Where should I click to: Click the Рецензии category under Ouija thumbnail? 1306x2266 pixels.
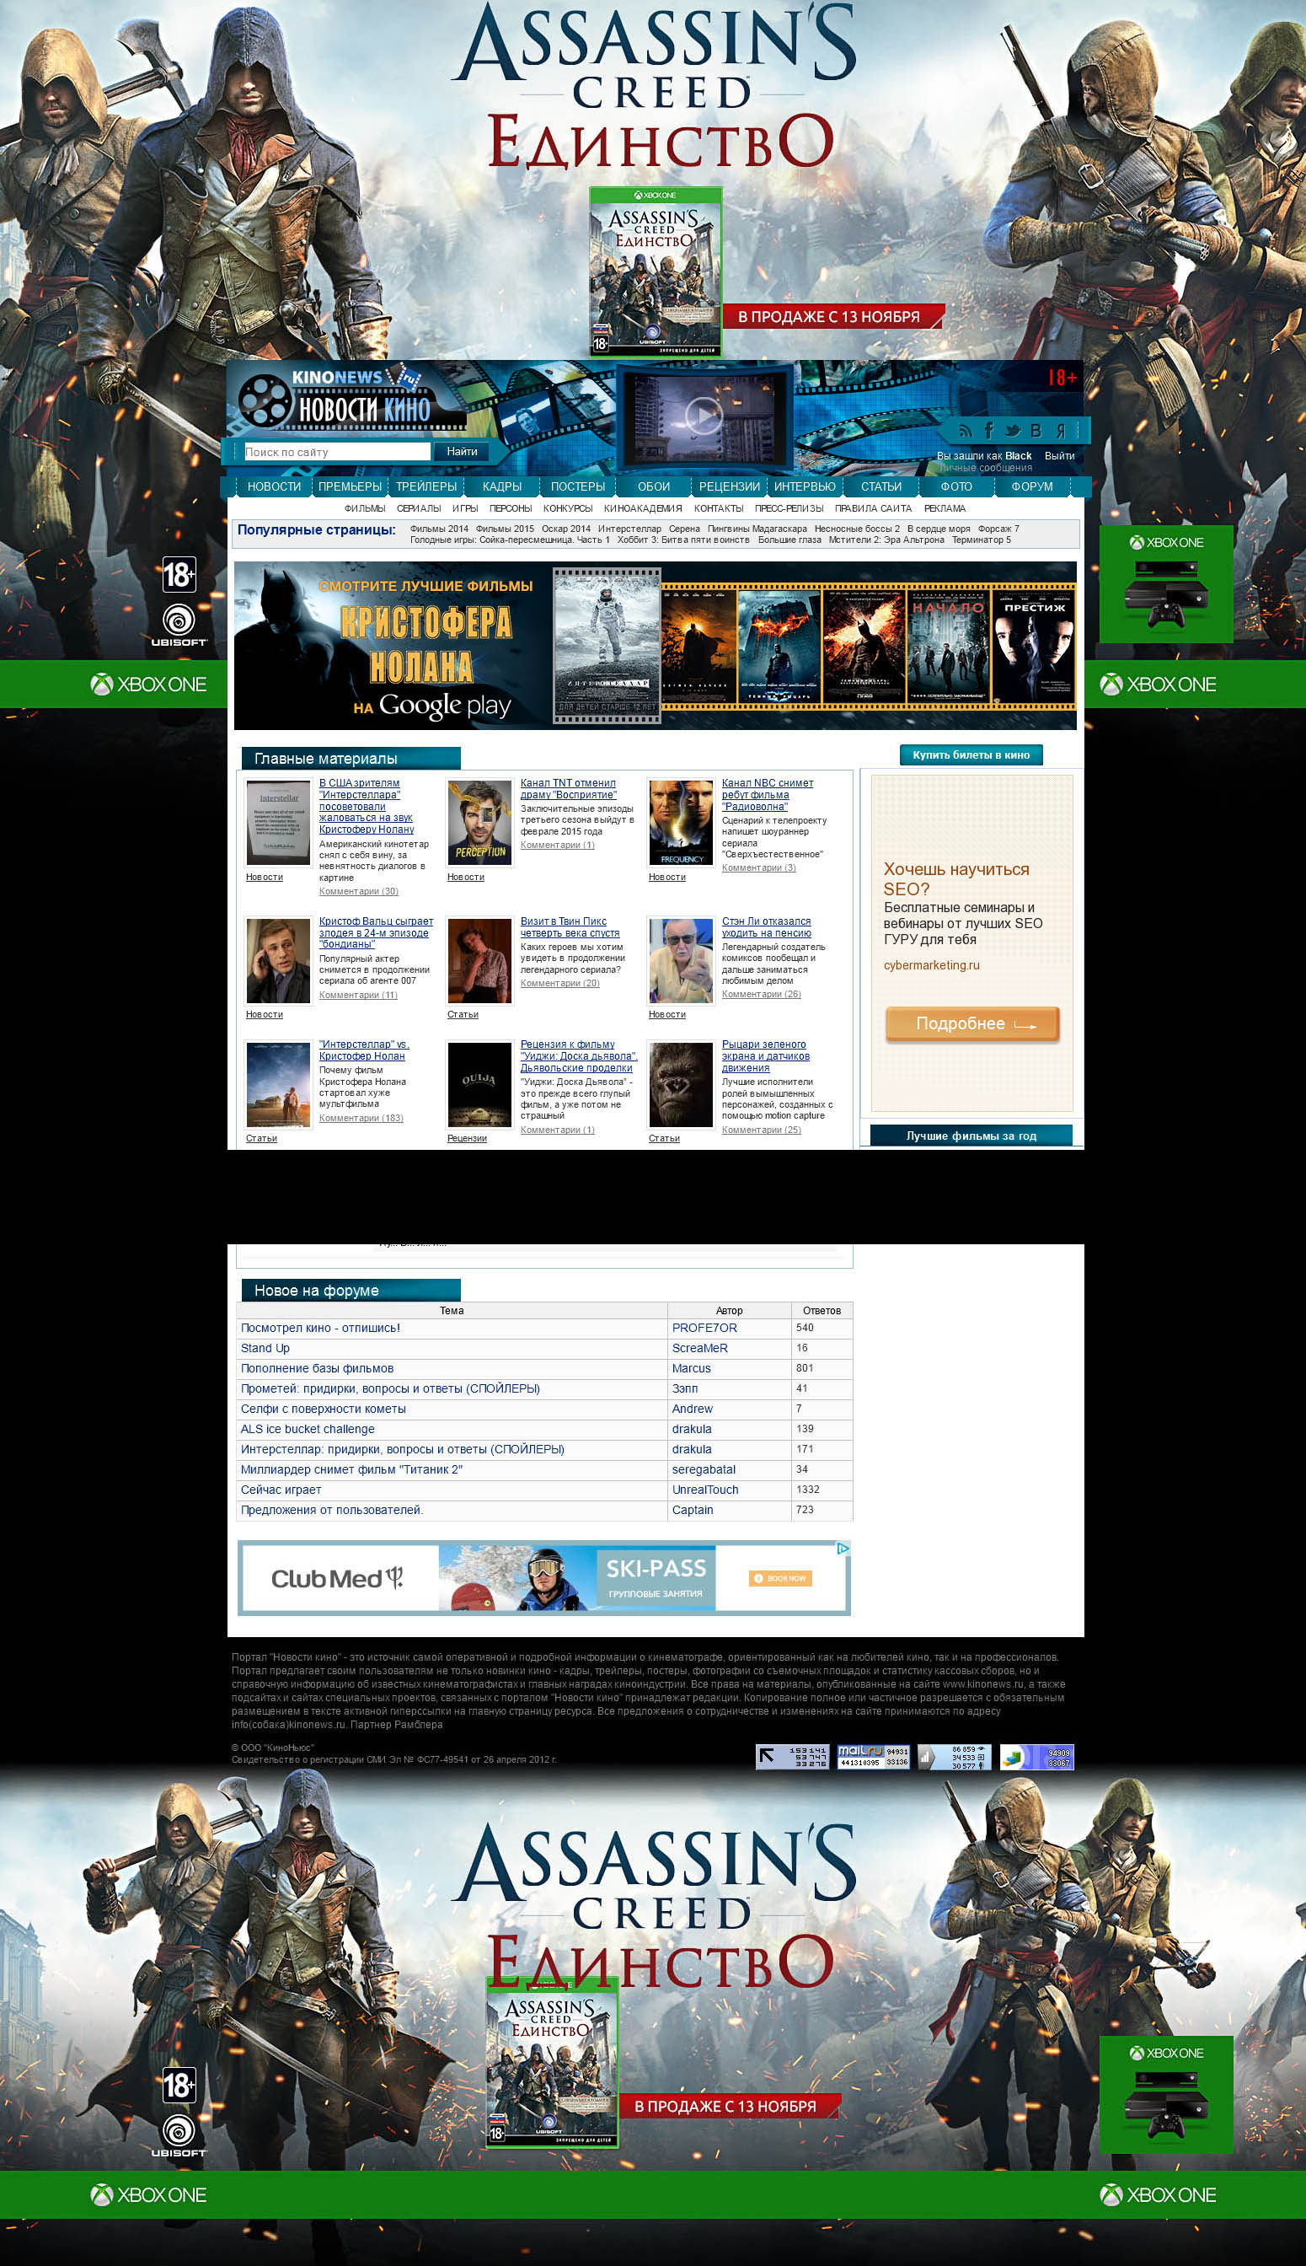(467, 1138)
